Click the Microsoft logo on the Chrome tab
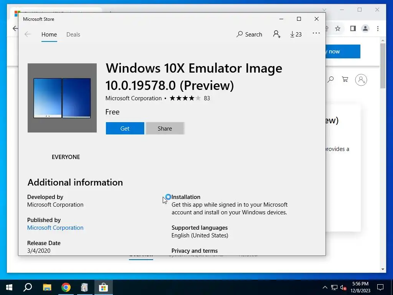Image resolution: width=393 pixels, height=295 pixels. (17, 13)
